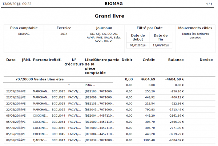Select balance value '-1713,49 €'
Viewport: 218px width, 146px height.
176,109
